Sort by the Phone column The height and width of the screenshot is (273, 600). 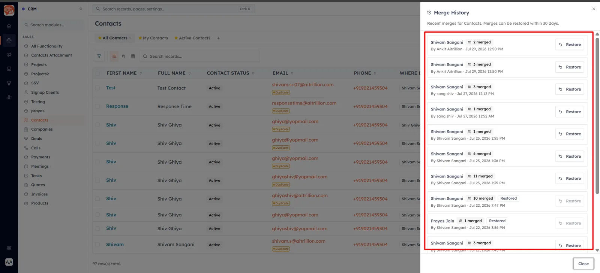point(365,73)
